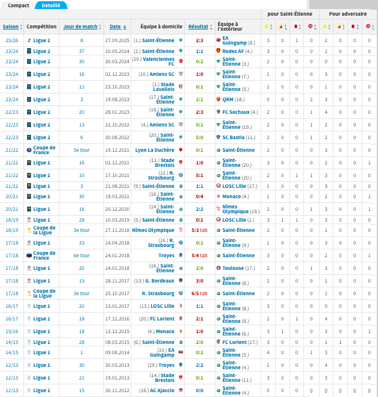Click the Coupe de France icon, 21/22 row

click(x=29, y=150)
